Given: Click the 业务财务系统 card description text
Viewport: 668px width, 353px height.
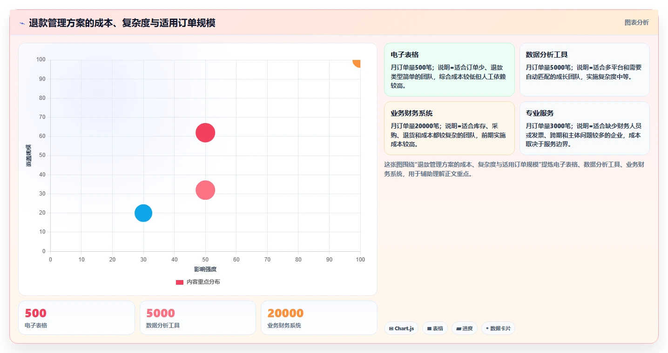Looking at the screenshot, I should [449, 135].
